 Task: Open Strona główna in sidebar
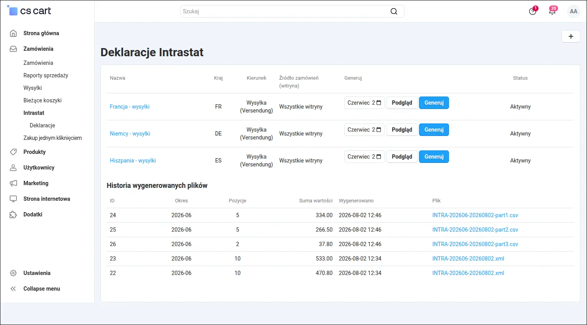[41, 33]
